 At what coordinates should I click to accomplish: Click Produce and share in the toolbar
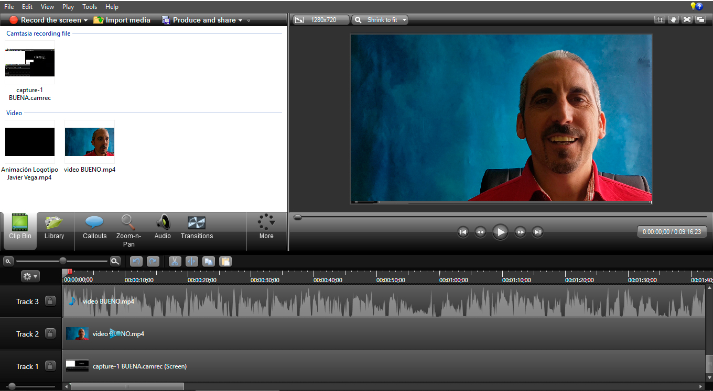pyautogui.click(x=199, y=20)
